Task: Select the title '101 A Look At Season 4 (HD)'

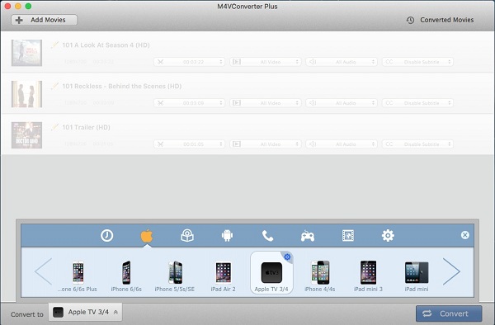Action: (106, 45)
